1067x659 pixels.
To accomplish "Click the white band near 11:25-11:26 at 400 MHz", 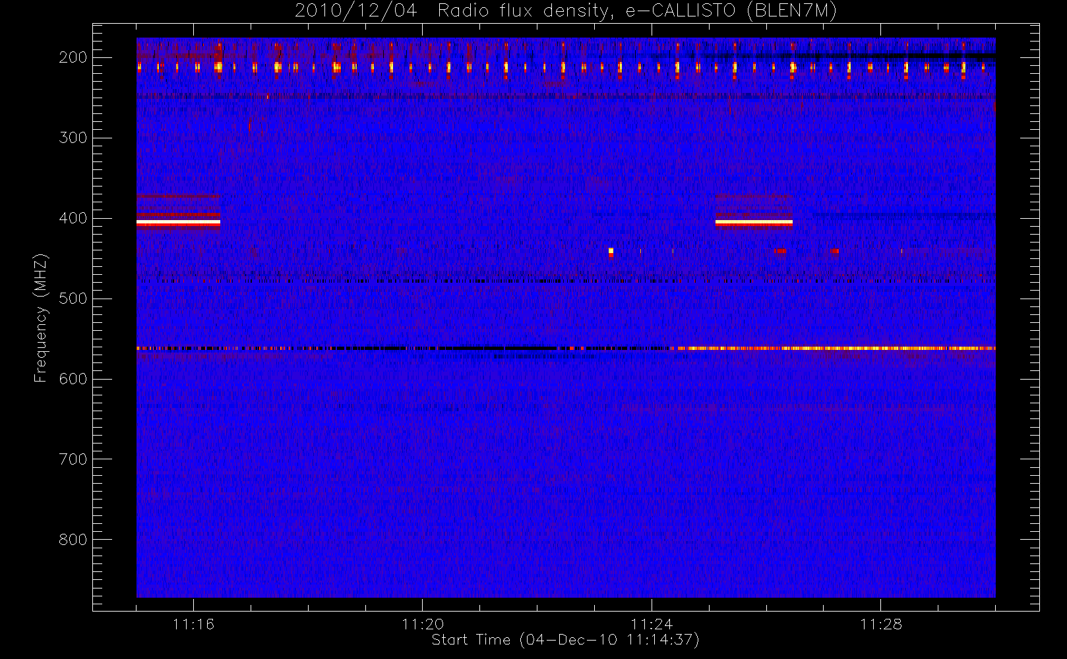I will [754, 223].
